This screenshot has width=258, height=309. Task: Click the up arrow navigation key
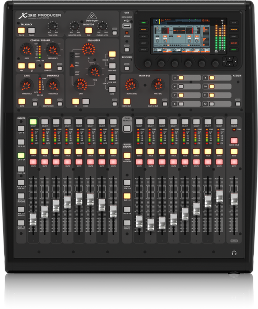coord(230,59)
